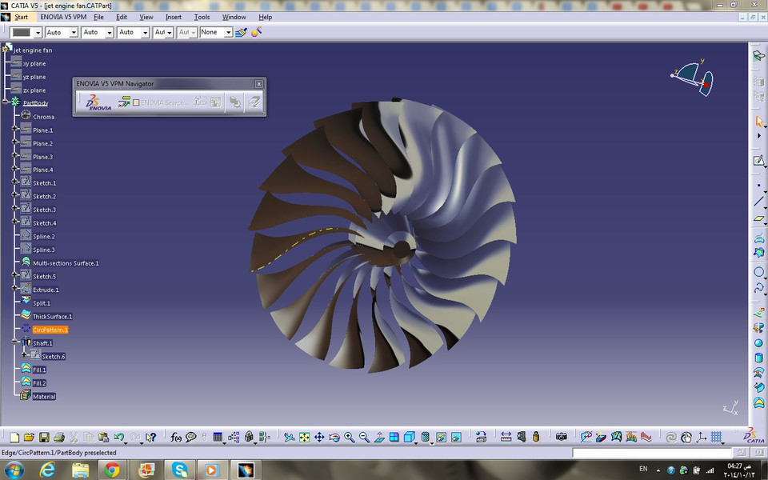Select the Sketcher tool in right toolbar

(758, 161)
